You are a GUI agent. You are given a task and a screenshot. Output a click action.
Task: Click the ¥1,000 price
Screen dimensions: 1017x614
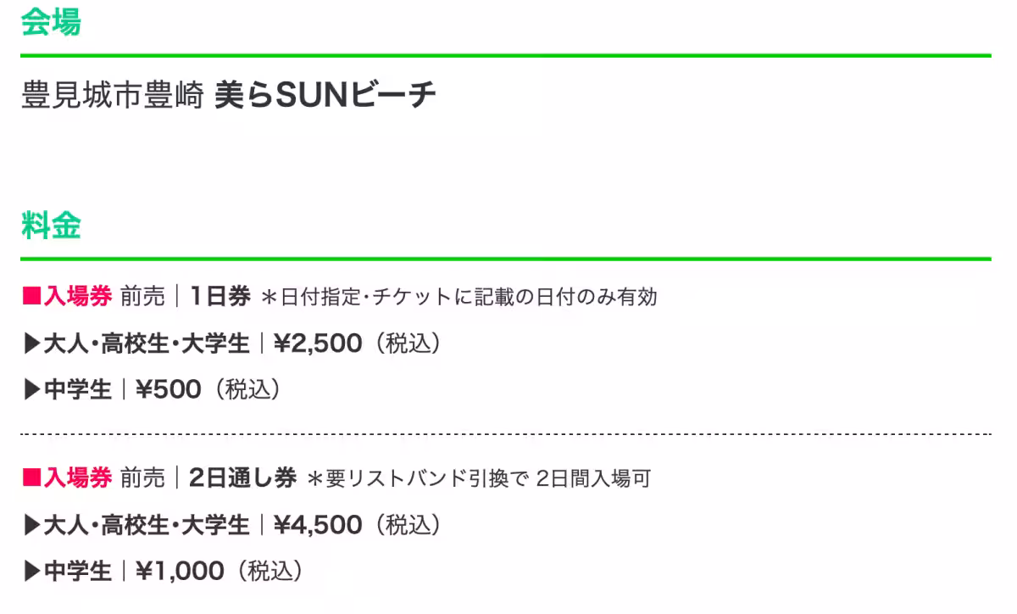click(180, 572)
